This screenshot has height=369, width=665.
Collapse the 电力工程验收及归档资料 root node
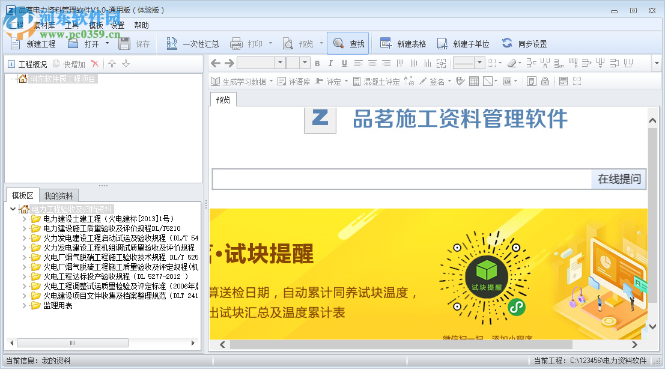click(13, 209)
